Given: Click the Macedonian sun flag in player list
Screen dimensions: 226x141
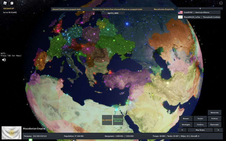Looking at the screenshot, I should point(180,17).
